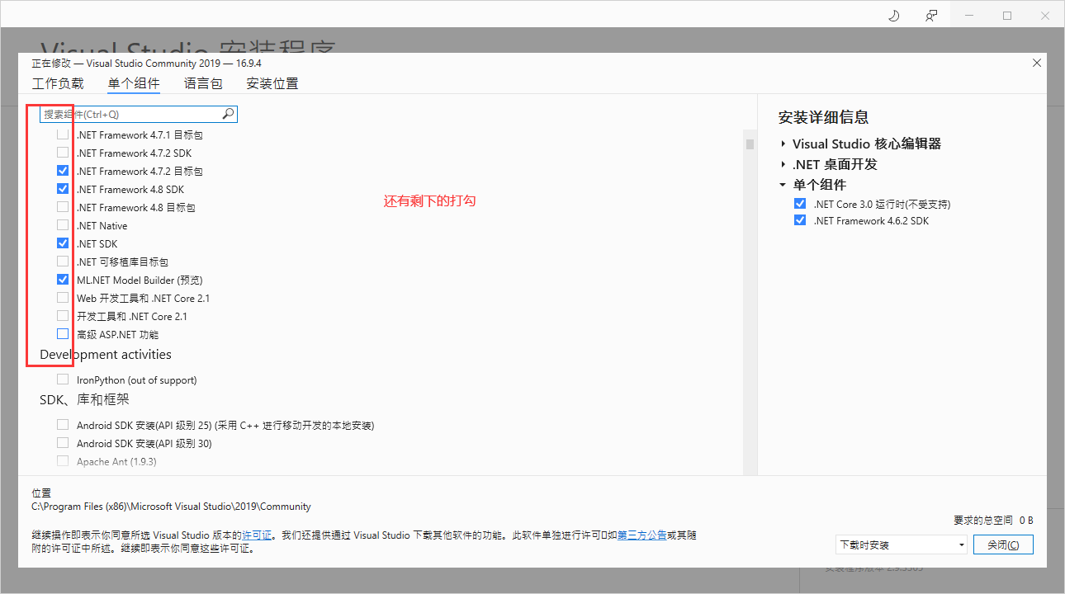Viewport: 1065px width, 594px height.
Task: Check .NET 可移植库目标包
Action: 63,262
